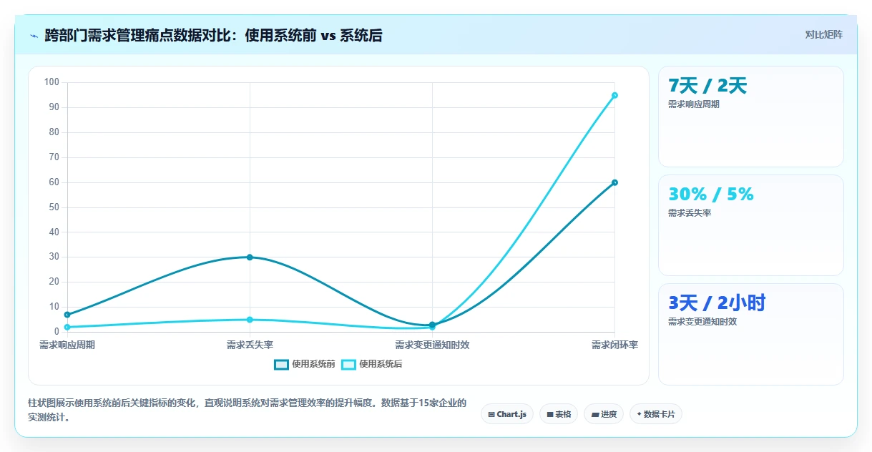Screen dimensions: 872x452
Task: Click the 数据卡片 chip
Action: point(656,414)
